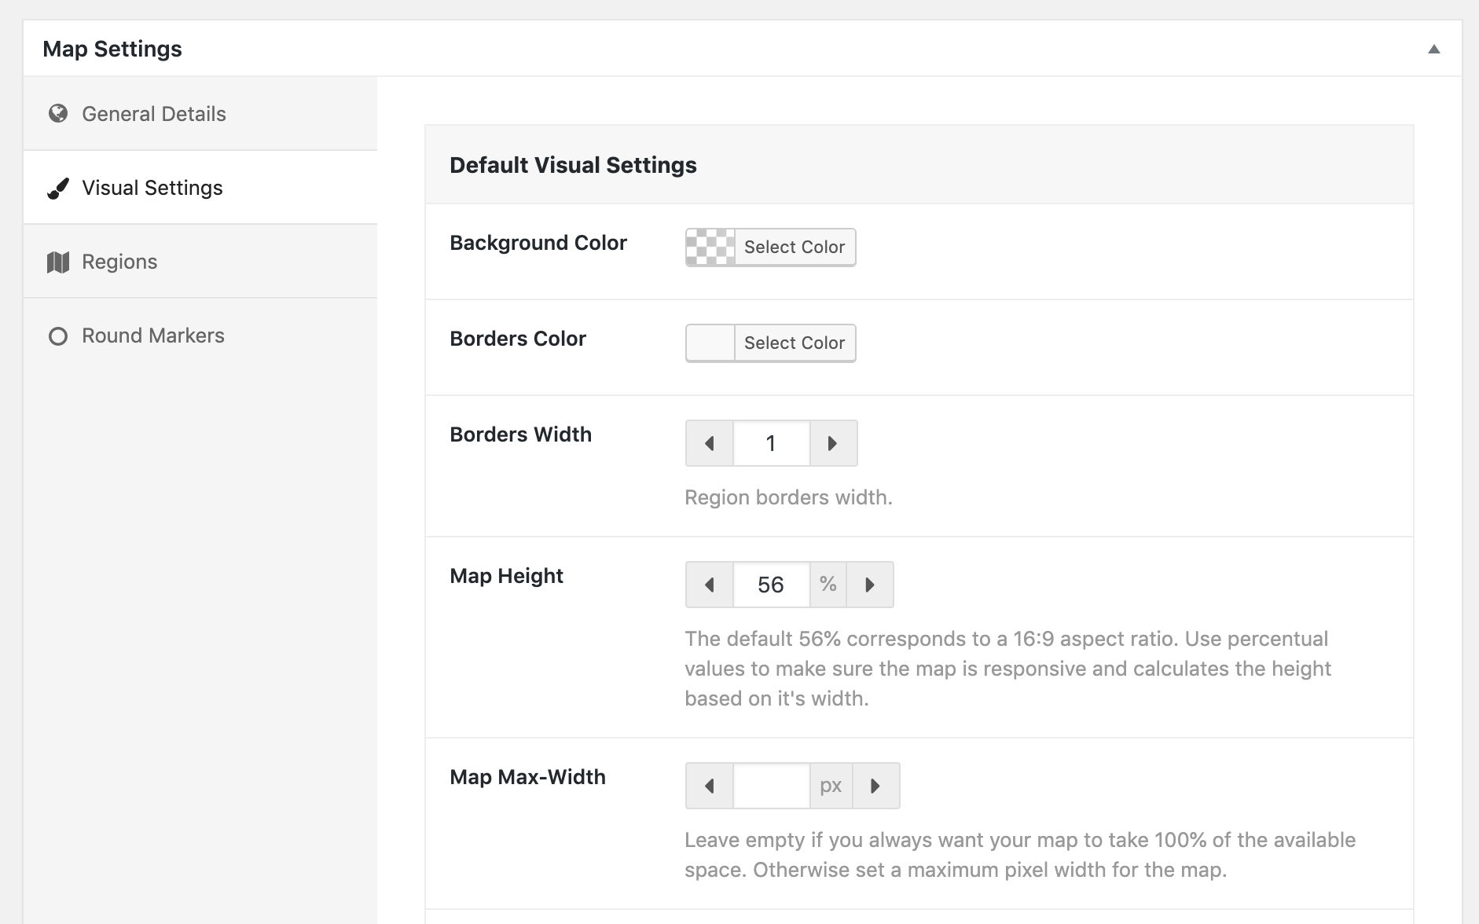The height and width of the screenshot is (924, 1479).
Task: Click the Borders Color swatch preview
Action: [710, 343]
